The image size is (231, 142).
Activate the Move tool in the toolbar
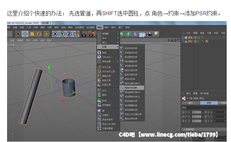[x=25, y=34]
